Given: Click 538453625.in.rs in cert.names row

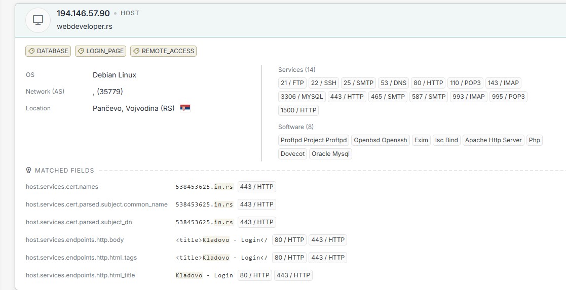Looking at the screenshot, I should coord(204,187).
